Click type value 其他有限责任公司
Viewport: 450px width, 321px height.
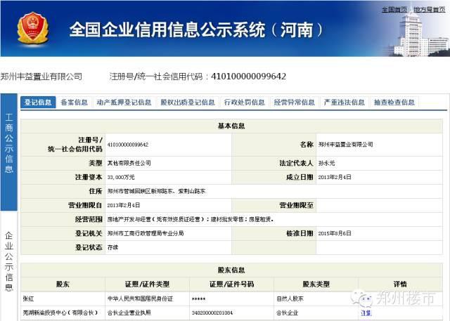click(x=129, y=163)
